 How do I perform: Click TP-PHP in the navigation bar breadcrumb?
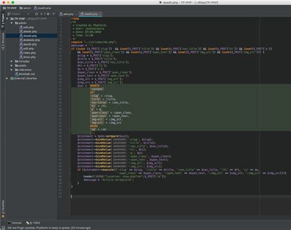click(x=10, y=8)
